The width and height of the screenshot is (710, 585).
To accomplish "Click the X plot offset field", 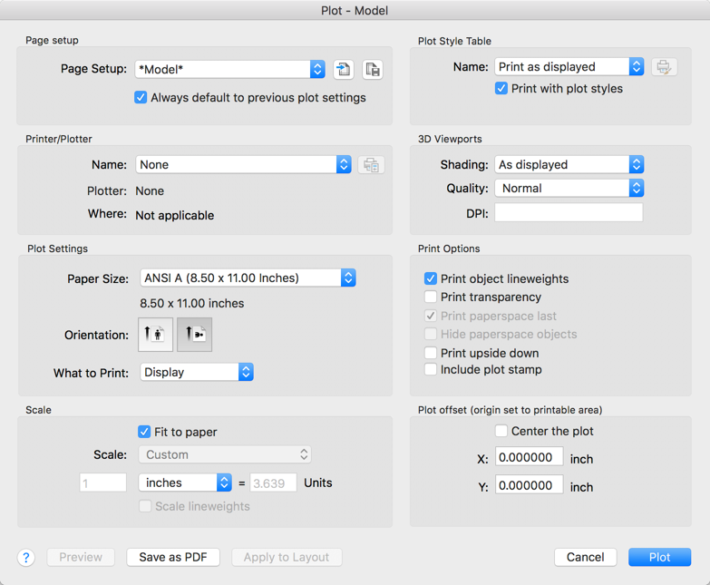I will click(529, 459).
